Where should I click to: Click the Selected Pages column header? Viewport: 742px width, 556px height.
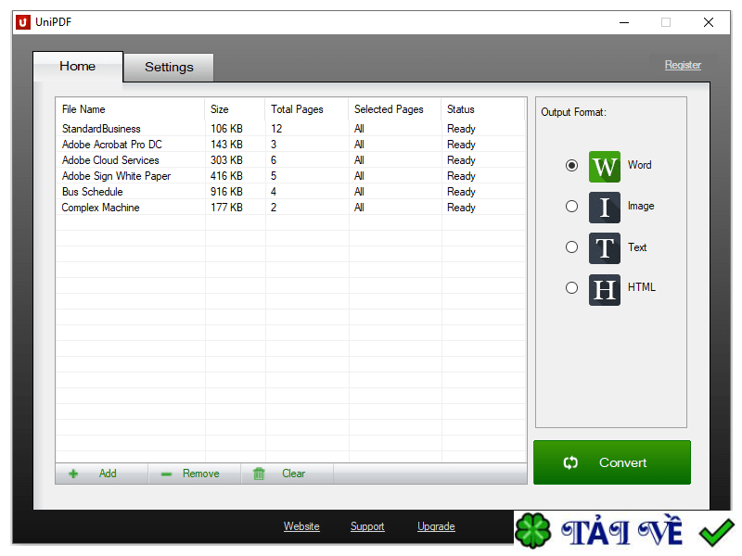395,109
